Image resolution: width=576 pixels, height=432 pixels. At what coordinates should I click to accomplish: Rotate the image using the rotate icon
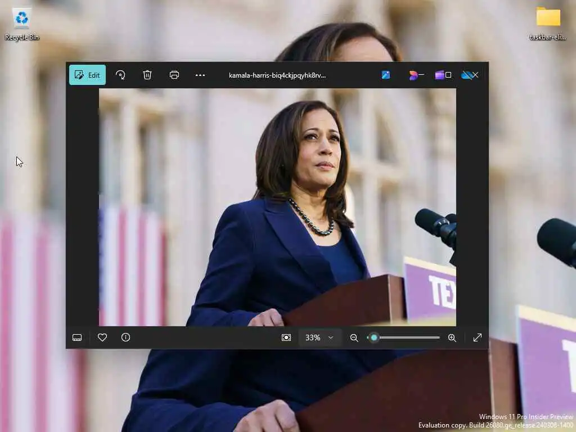(x=120, y=75)
